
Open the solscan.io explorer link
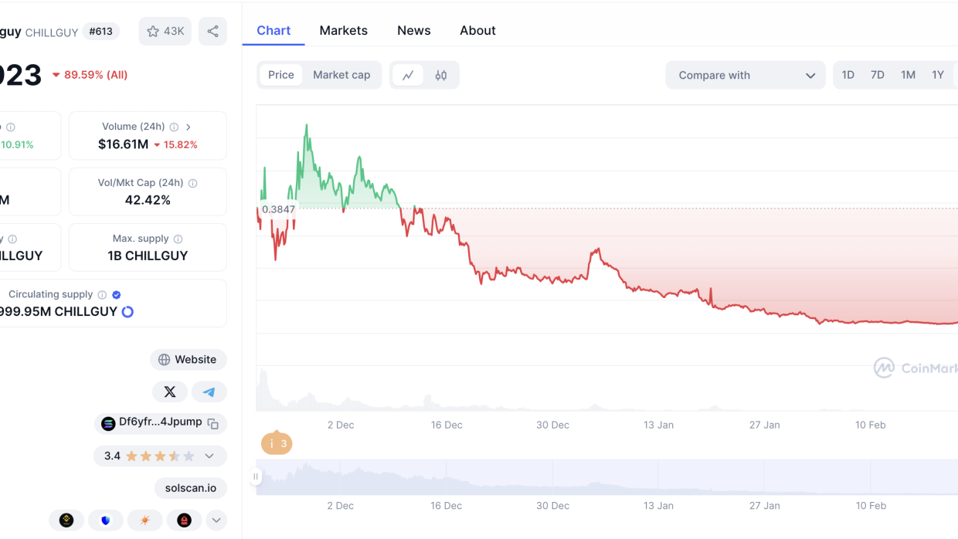click(191, 488)
